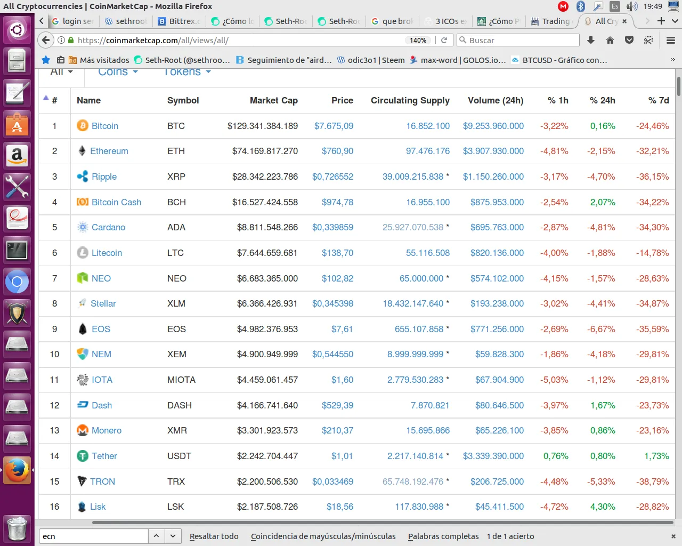This screenshot has width=682, height=546.
Task: Click the Stellar rocket icon
Action: coord(82,303)
